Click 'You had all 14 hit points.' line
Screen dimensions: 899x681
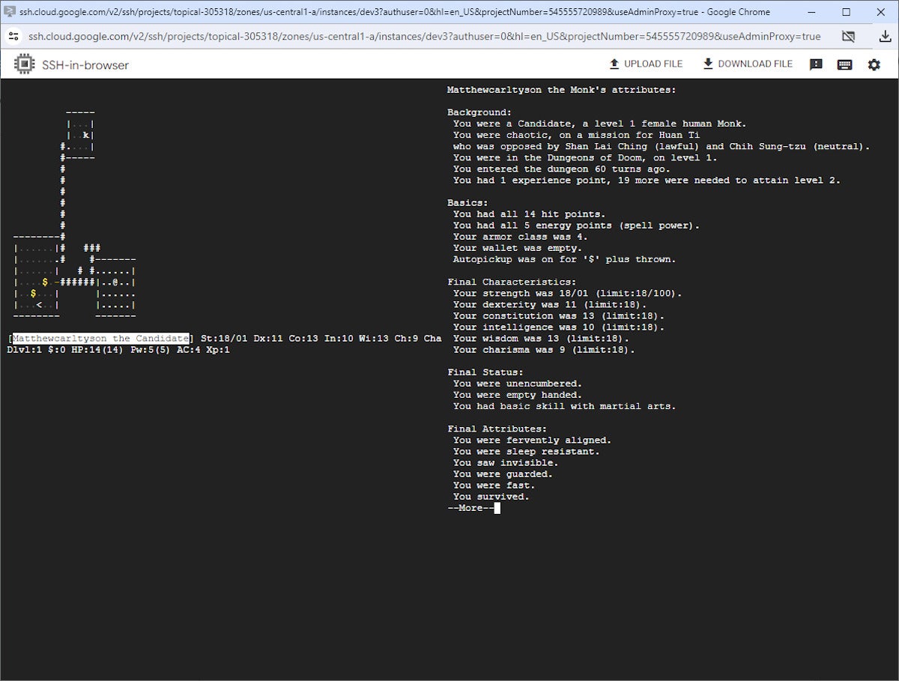point(530,214)
